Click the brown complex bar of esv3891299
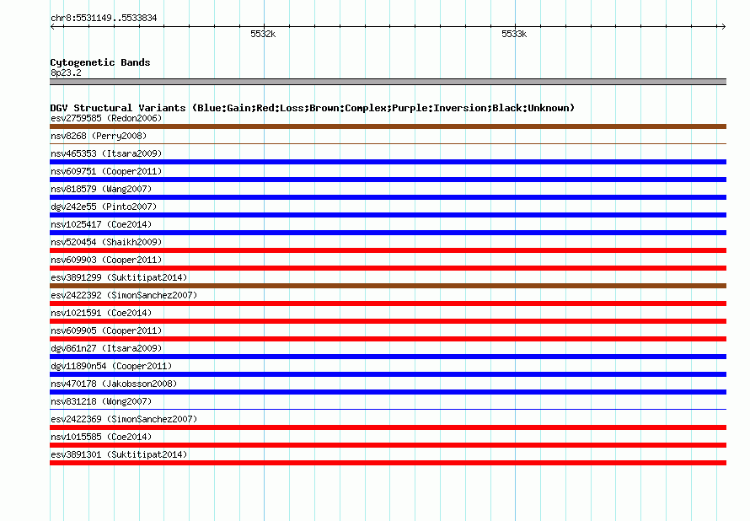This screenshot has width=750, height=521. [388, 286]
